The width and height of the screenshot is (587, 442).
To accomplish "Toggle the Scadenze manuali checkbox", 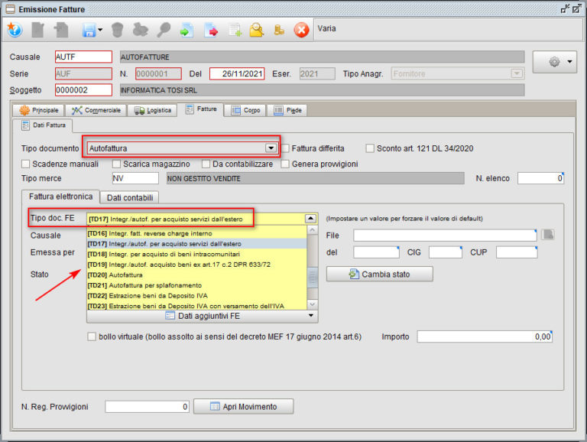I will tap(27, 164).
